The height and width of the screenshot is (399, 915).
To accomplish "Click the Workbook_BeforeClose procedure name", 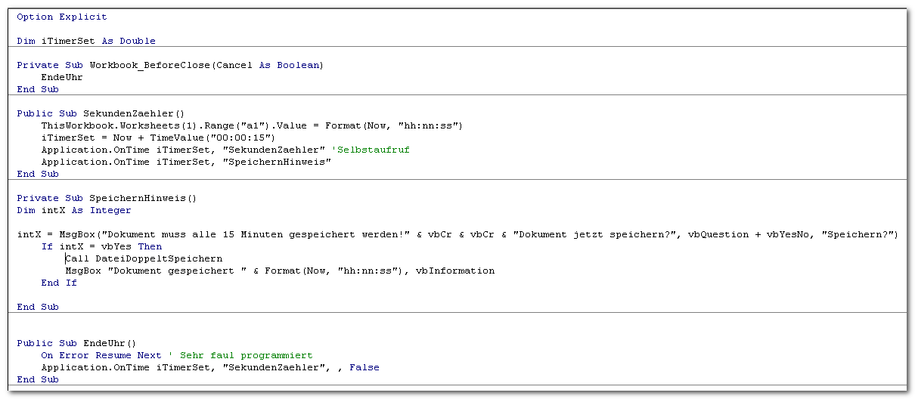I will [x=150, y=65].
